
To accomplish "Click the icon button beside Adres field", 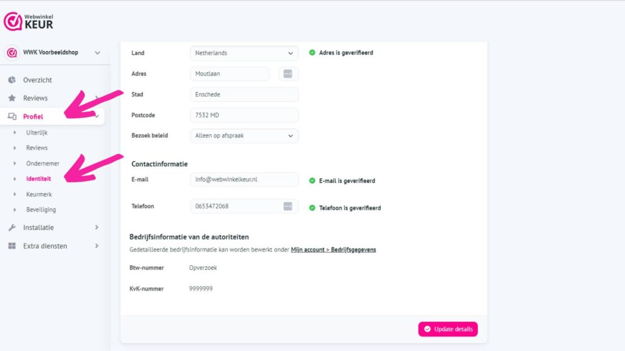I will tap(288, 74).
